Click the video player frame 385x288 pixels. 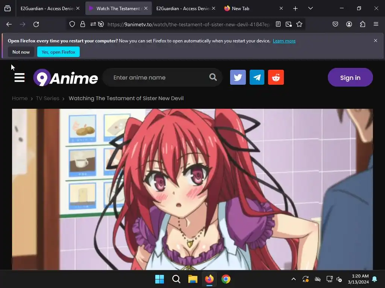point(192,189)
